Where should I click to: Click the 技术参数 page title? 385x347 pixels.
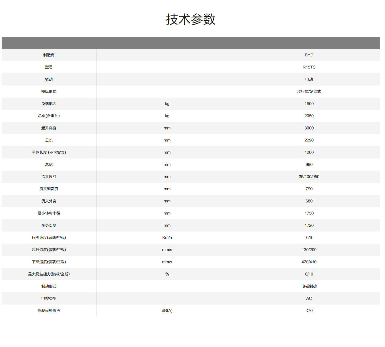click(191, 19)
